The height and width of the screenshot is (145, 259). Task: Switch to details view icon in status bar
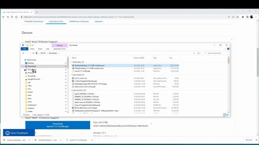tap(225, 115)
